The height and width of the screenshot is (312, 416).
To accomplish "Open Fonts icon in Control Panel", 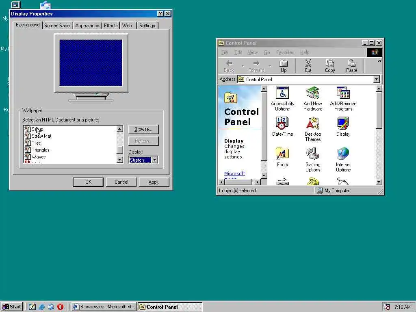I will (x=282, y=157).
